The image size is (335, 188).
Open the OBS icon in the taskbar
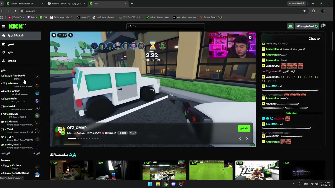point(181,184)
